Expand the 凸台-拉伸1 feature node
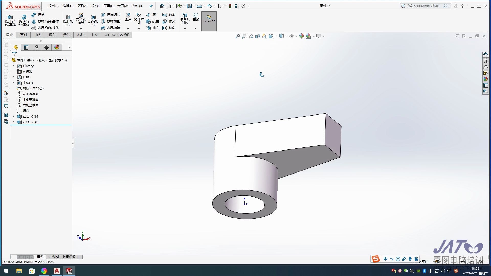This screenshot has width=491, height=276. click(13, 116)
